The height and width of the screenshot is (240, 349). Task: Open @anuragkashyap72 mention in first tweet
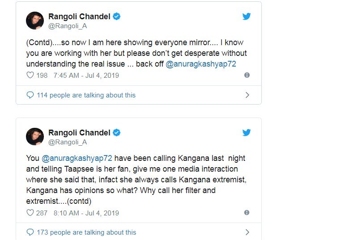[x=200, y=64]
